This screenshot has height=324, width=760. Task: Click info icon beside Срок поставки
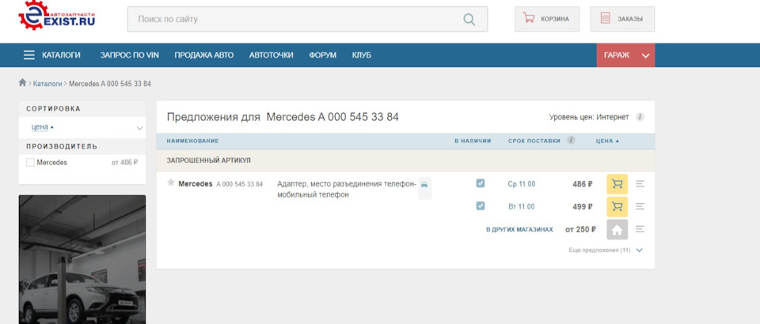(571, 140)
